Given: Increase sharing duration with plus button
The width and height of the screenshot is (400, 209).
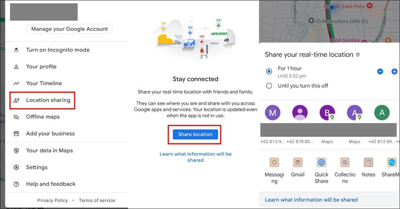Looking at the screenshot, I should click(394, 71).
